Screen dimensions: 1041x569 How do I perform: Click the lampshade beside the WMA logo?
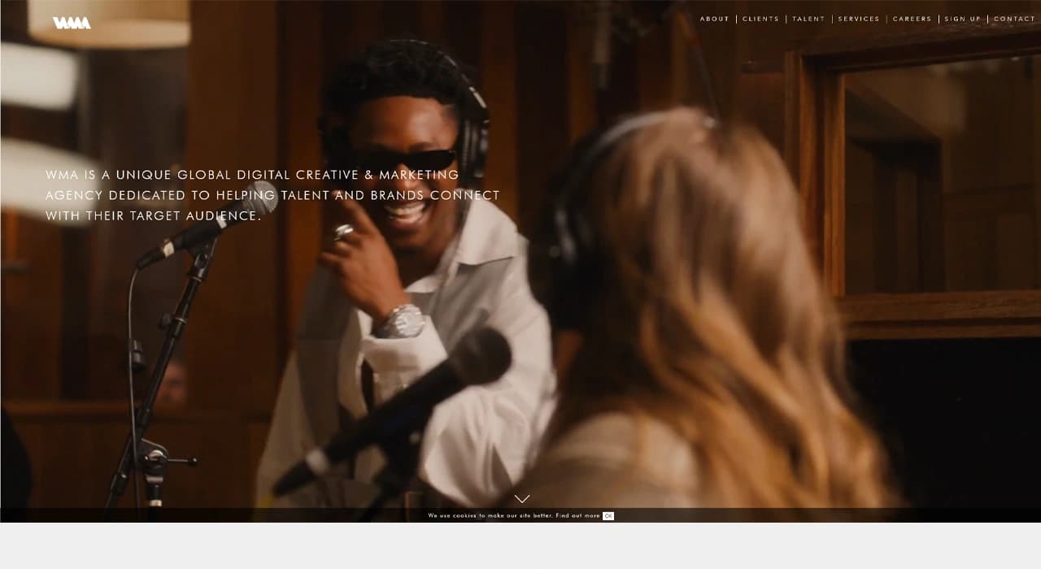click(108, 23)
